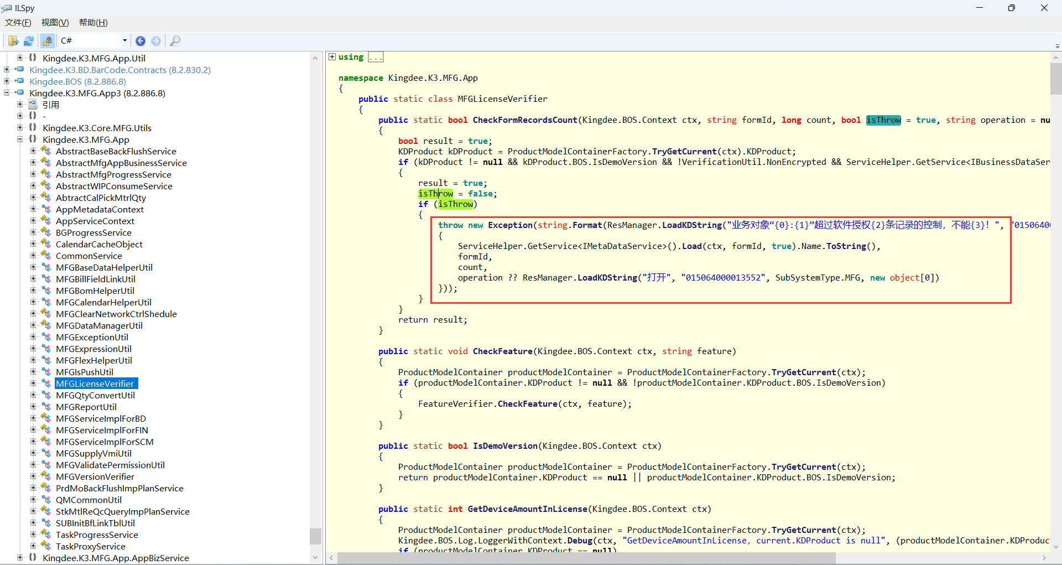Open Search with the magnifier icon
This screenshot has width=1062, height=565.
coord(175,41)
